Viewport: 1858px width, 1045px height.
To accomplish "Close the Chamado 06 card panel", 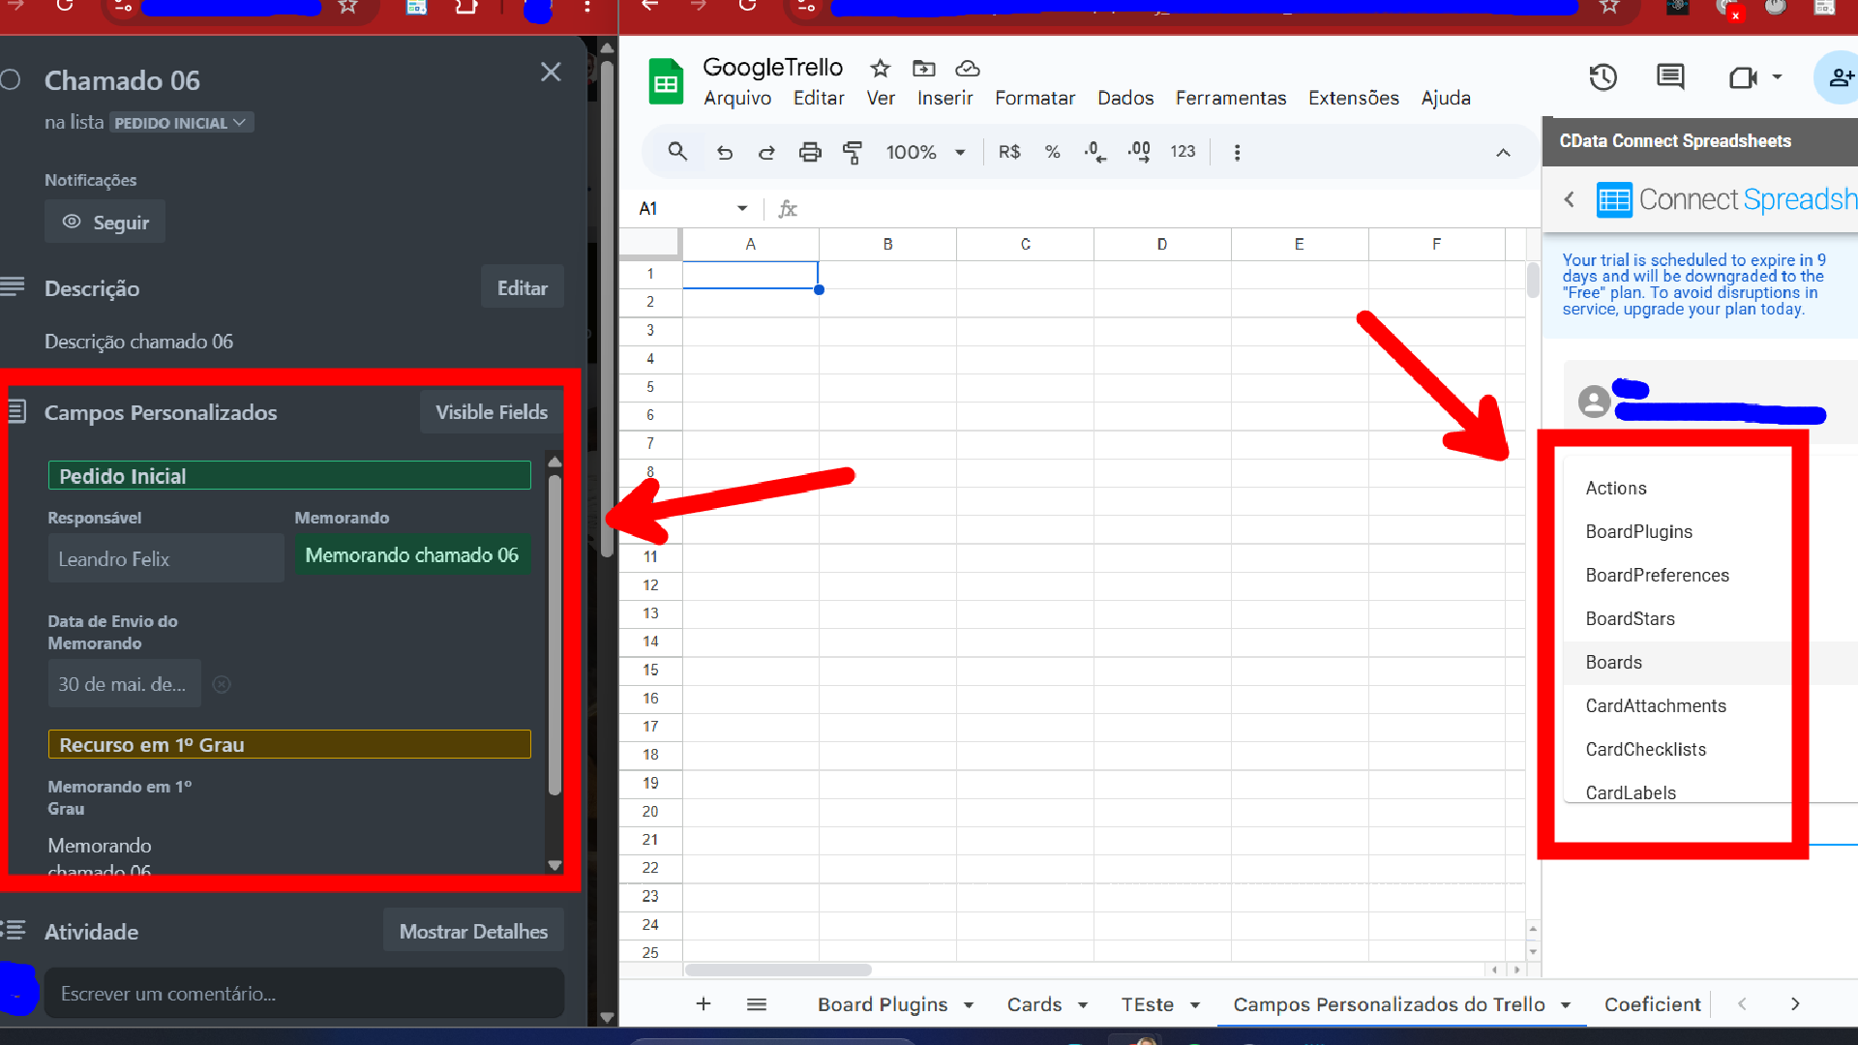I will tap(551, 73).
